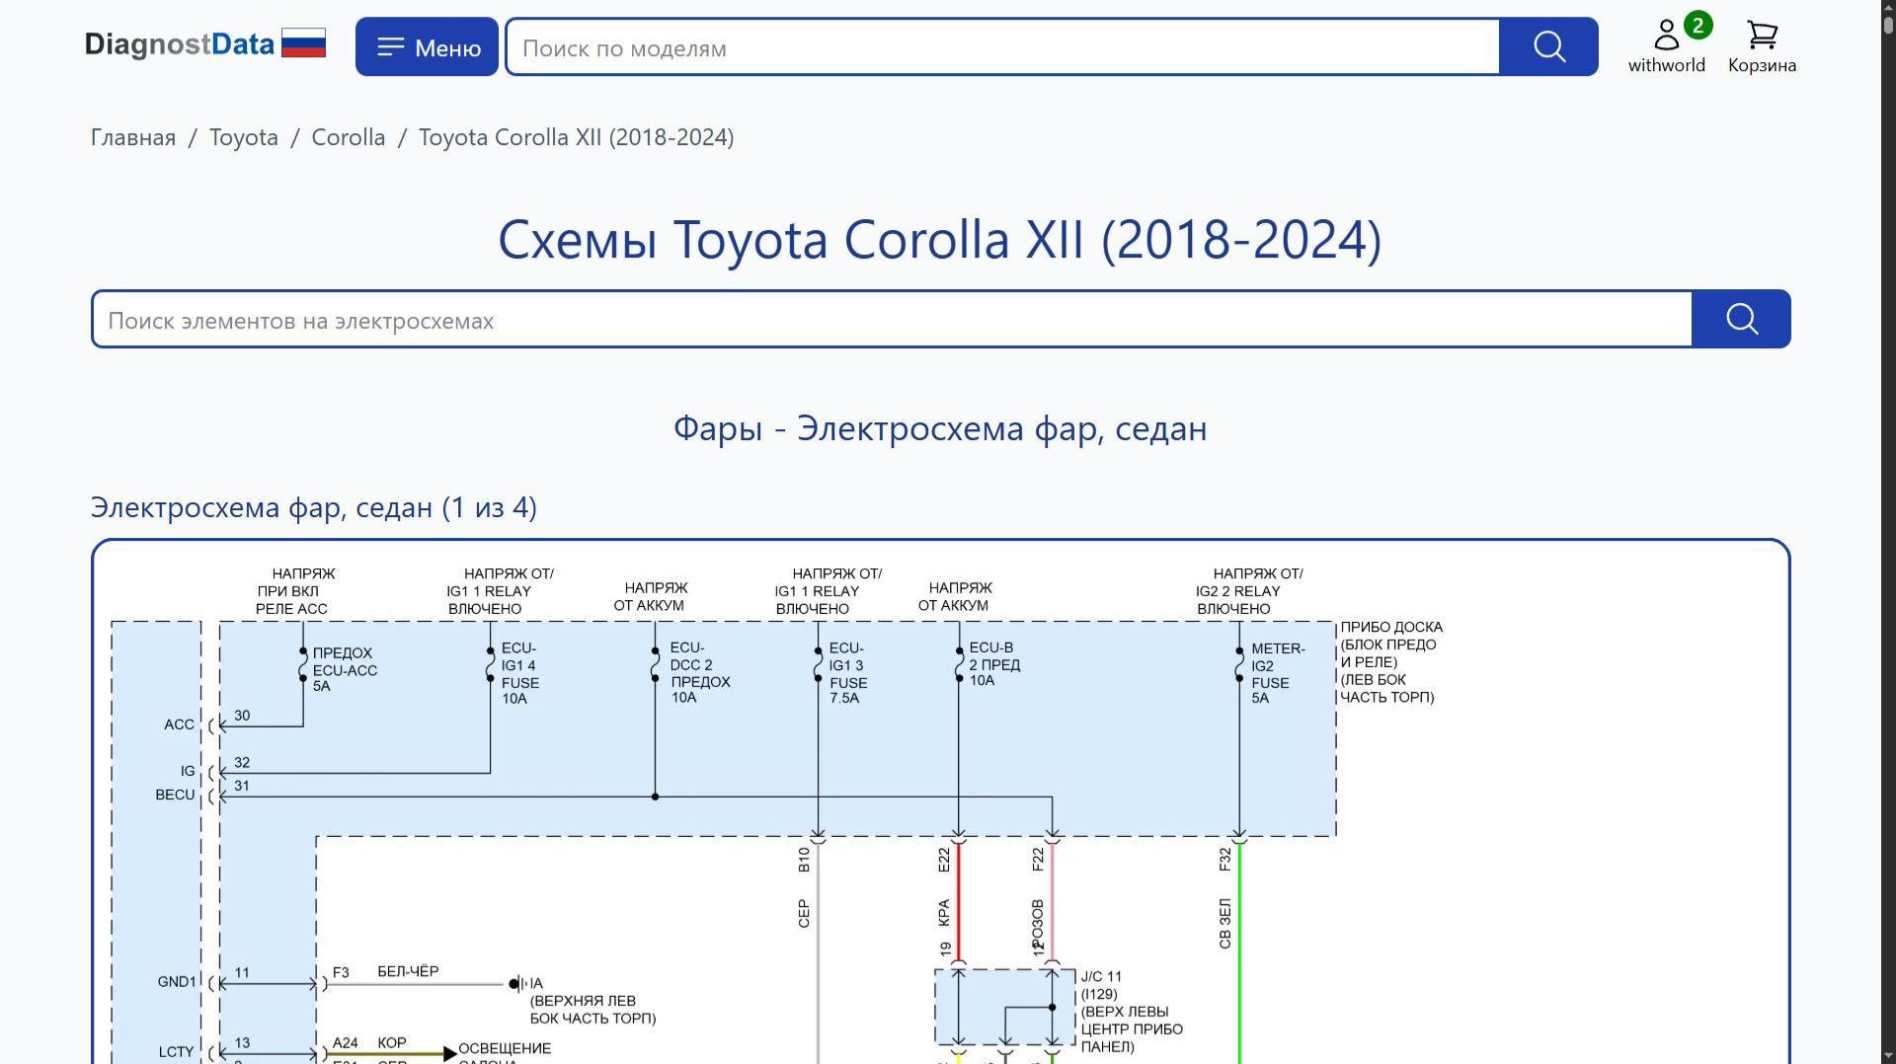Click the BECU terminal label
This screenshot has height=1064, width=1896.
click(x=175, y=795)
